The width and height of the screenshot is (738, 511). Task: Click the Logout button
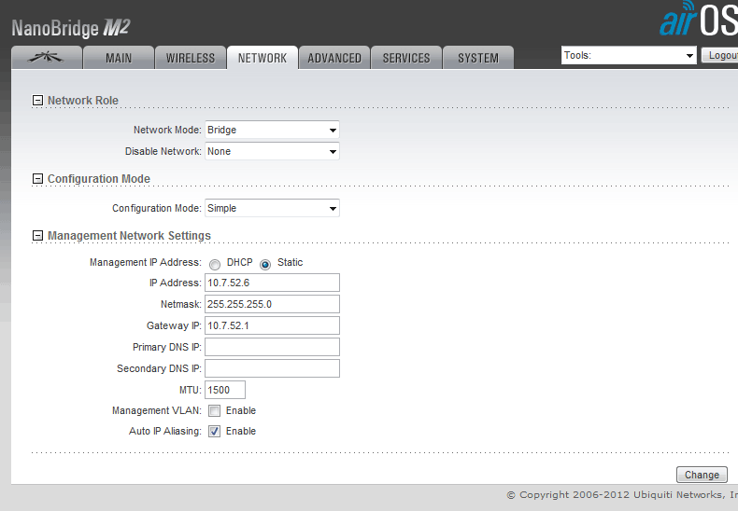pos(720,55)
